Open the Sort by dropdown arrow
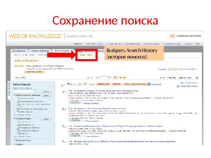This screenshot has width=211, height=158. point(197,78)
